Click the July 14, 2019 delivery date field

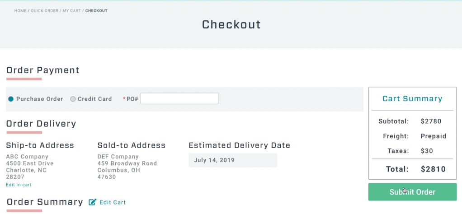tap(232, 160)
